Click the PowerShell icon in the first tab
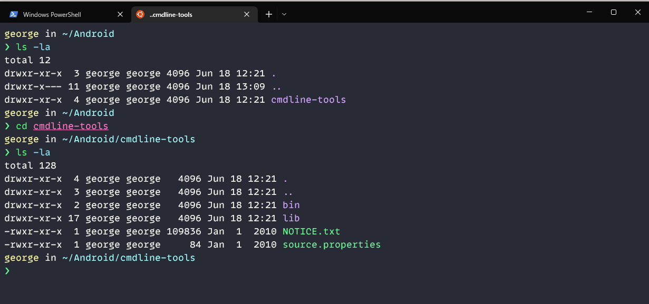Screen dimensions: 649x304 click(14, 15)
